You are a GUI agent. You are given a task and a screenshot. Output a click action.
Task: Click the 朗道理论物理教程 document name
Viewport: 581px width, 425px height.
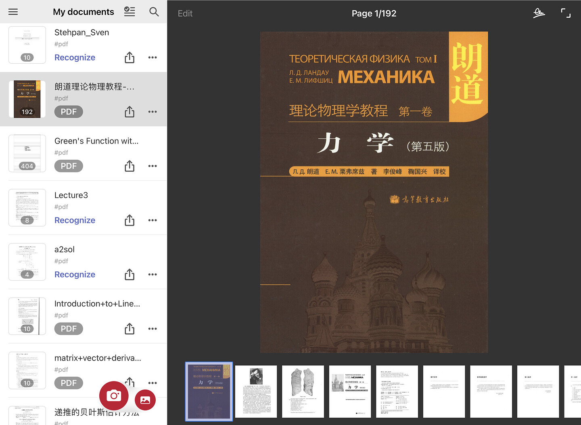tap(94, 87)
